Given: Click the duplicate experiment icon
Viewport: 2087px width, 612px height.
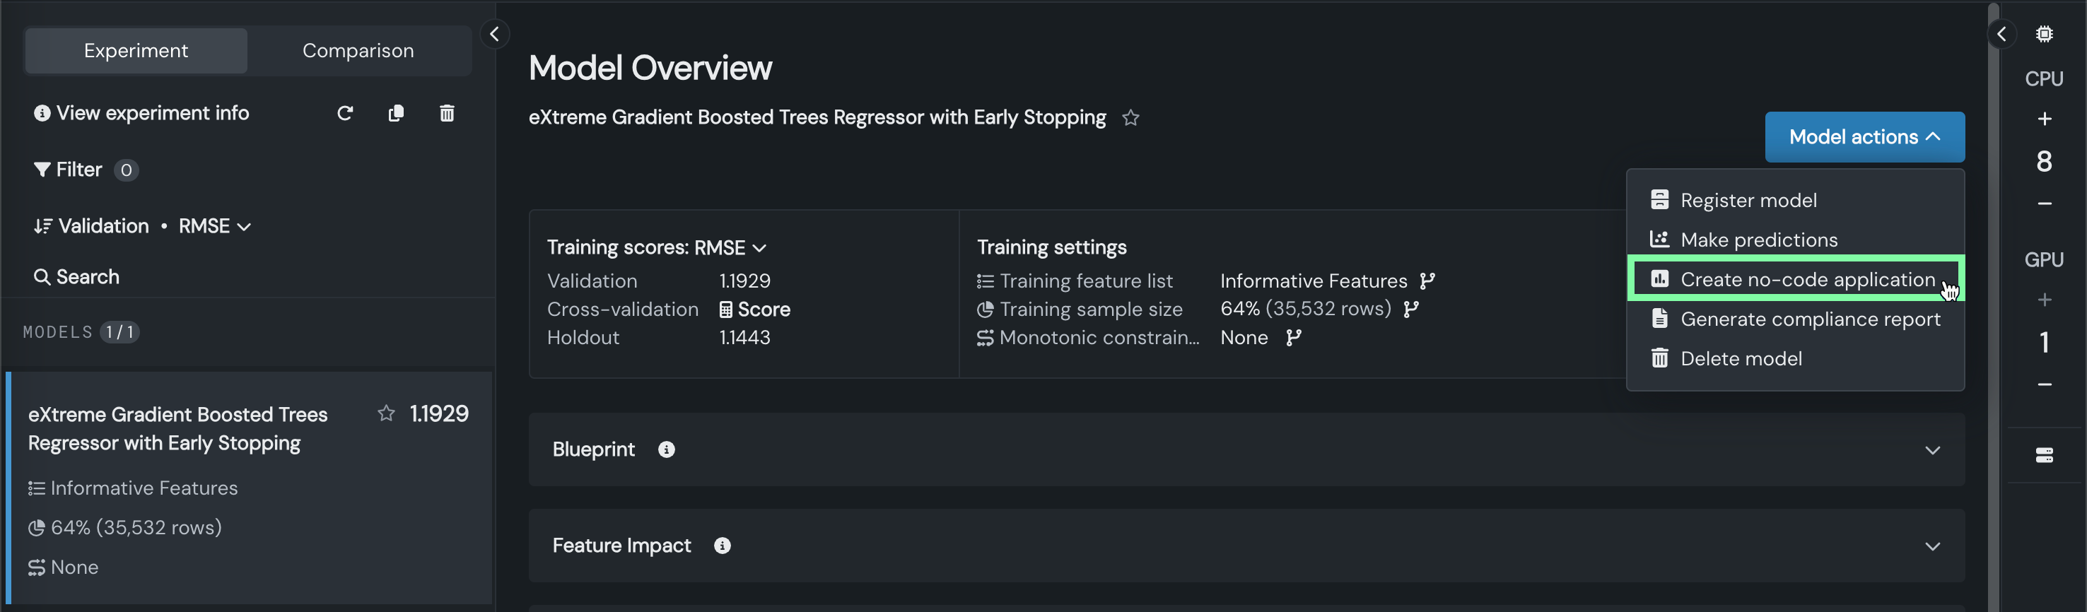Looking at the screenshot, I should pos(396,113).
